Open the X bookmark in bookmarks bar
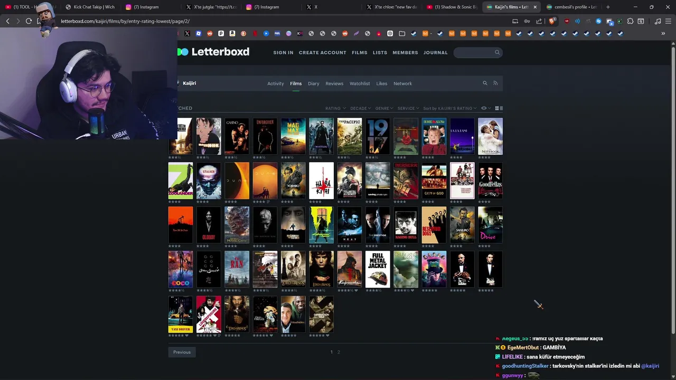Viewport: 676px width, 380px height. [187, 33]
